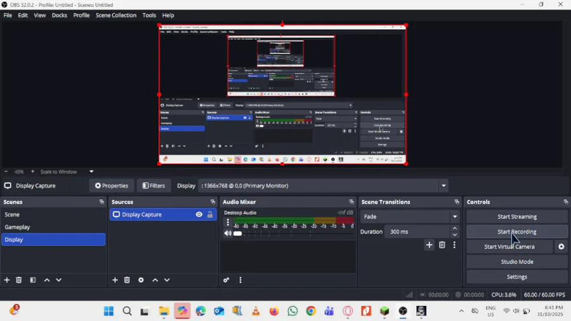This screenshot has width=571, height=321.
Task: Pop out the Controls dock
Action: point(565,202)
